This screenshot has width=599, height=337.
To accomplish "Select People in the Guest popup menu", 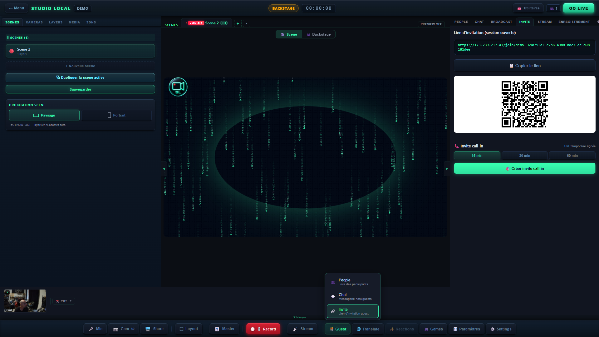I will click(353, 282).
